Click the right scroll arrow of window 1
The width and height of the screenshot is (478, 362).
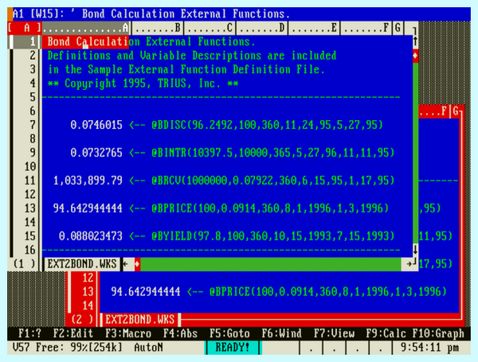point(409,264)
